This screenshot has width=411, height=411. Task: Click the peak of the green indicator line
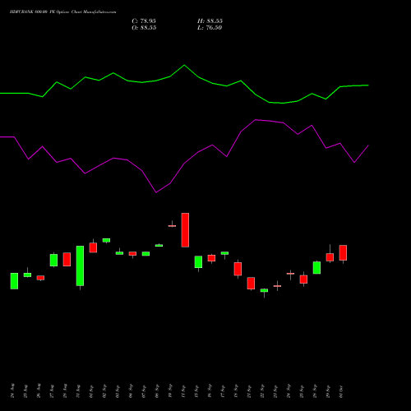click(x=184, y=65)
